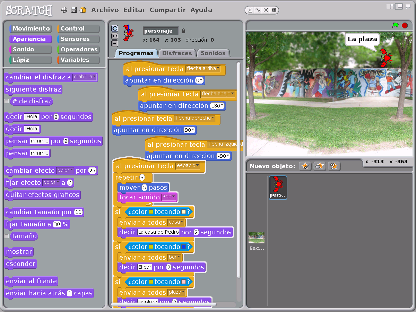
Task: Get a surprise sprite button
Action: [x=334, y=166]
